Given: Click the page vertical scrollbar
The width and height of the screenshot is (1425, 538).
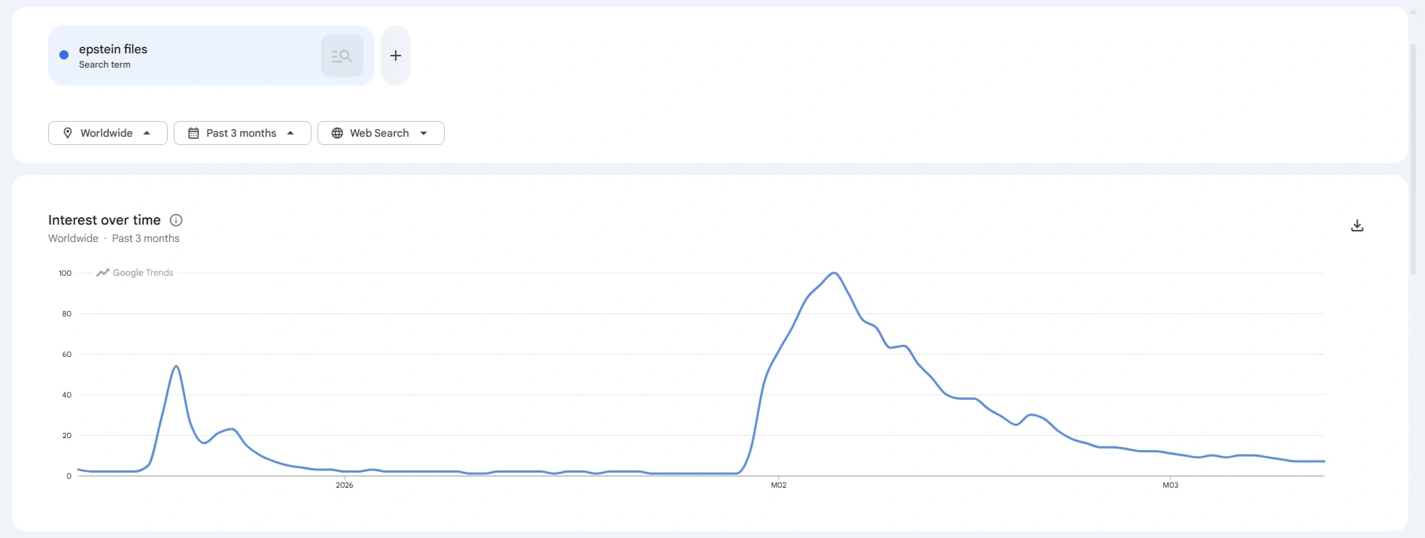Looking at the screenshot, I should click(1413, 159).
